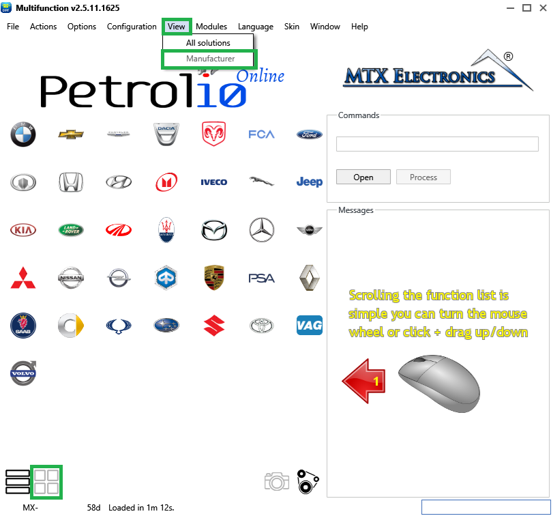Viewport: 553px width, 516px height.
Task: Choose the Renault diamond logo
Action: [309, 278]
